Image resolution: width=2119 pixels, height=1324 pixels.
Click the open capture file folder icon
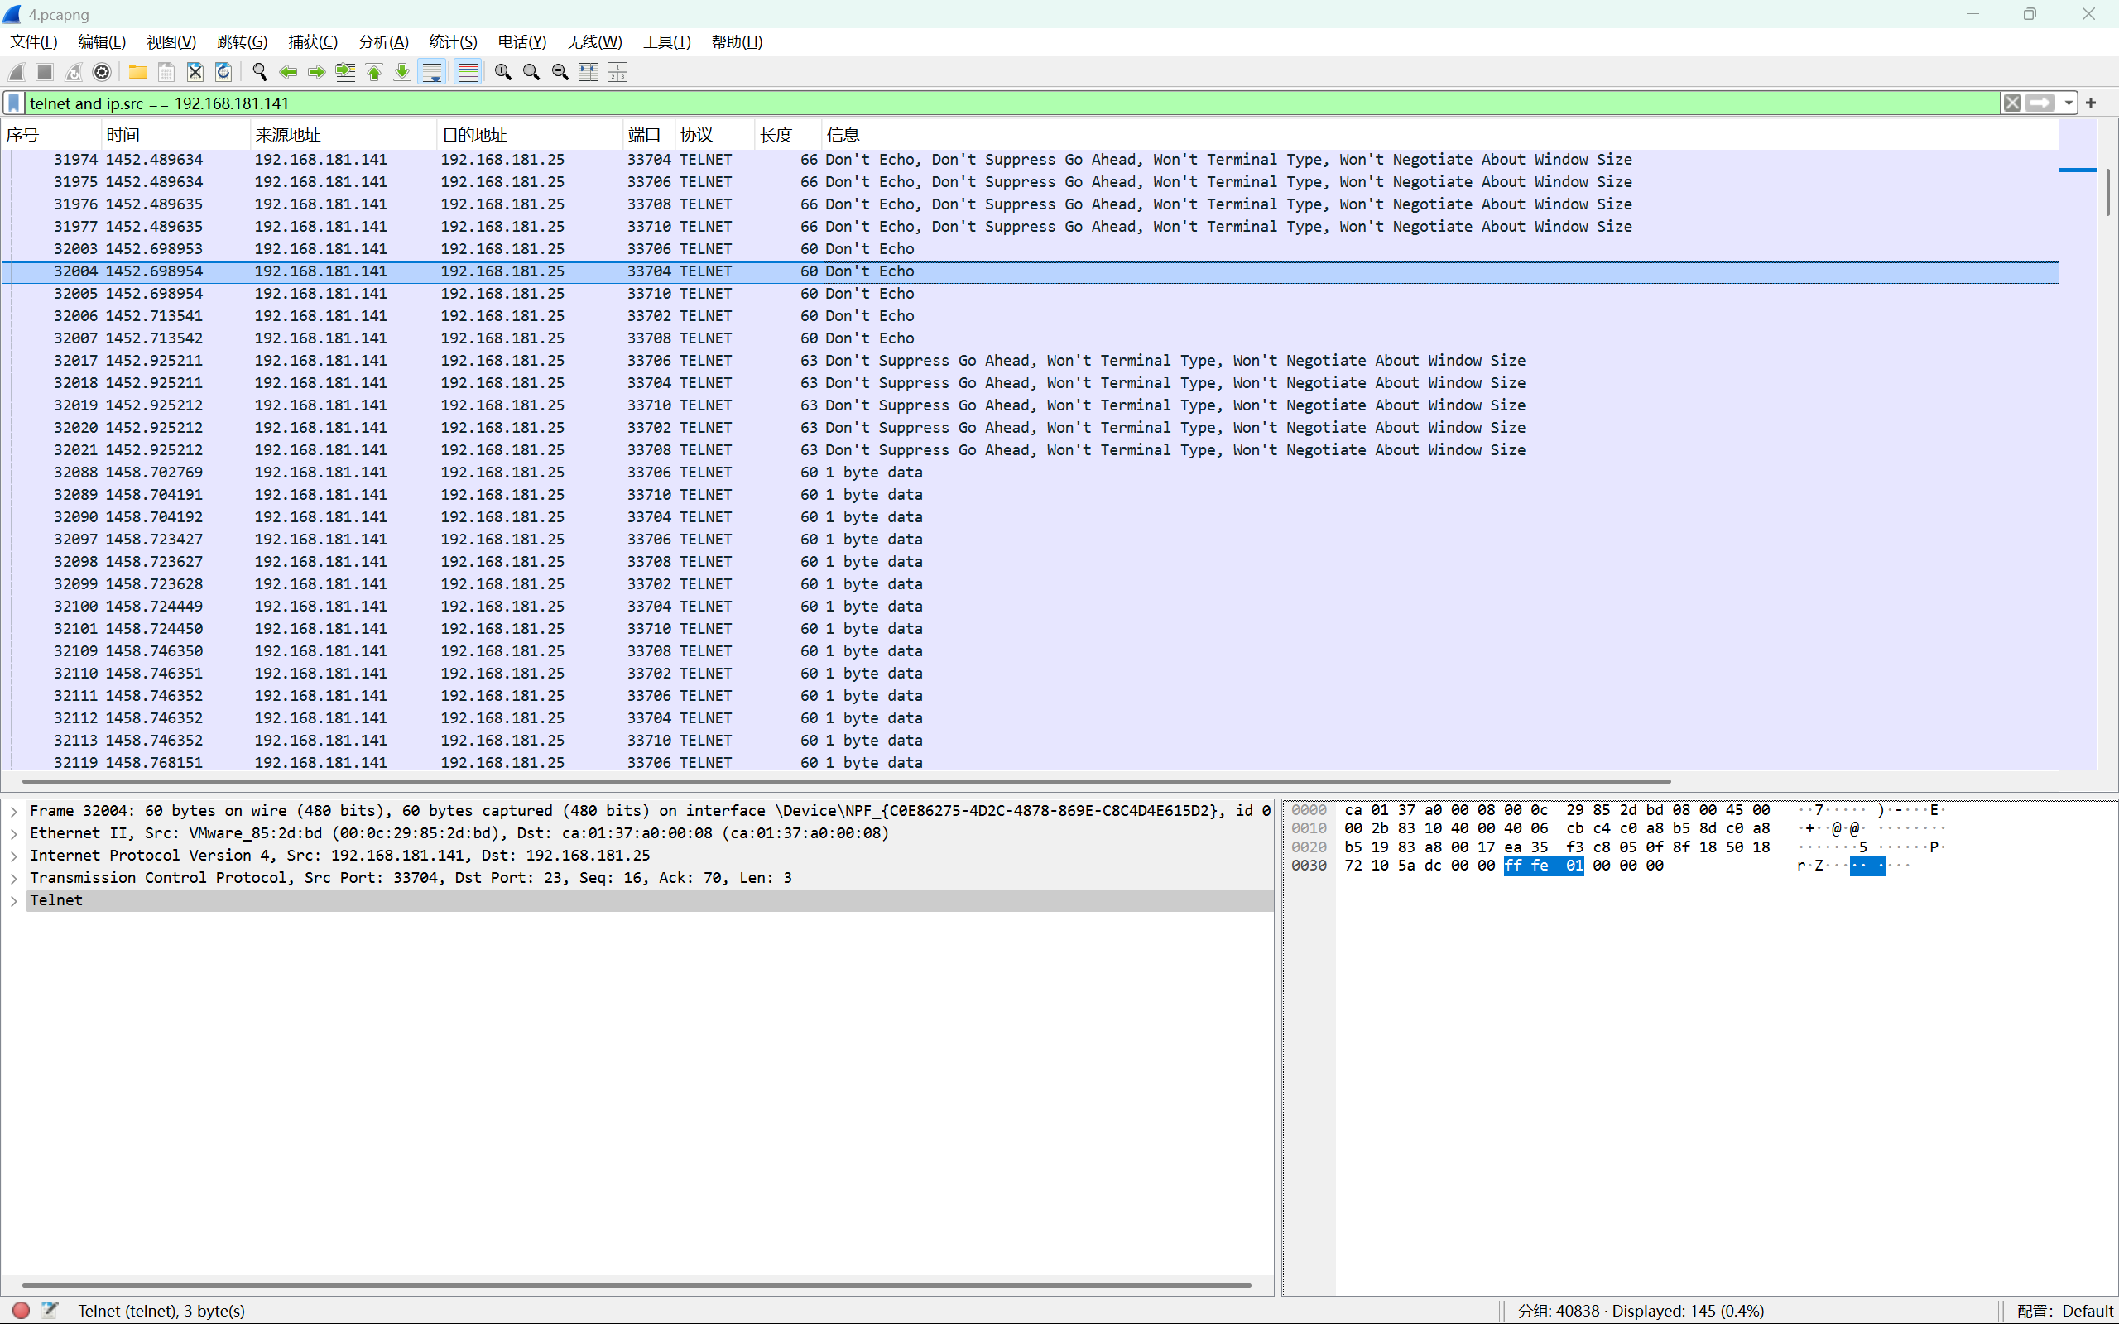coord(137,72)
